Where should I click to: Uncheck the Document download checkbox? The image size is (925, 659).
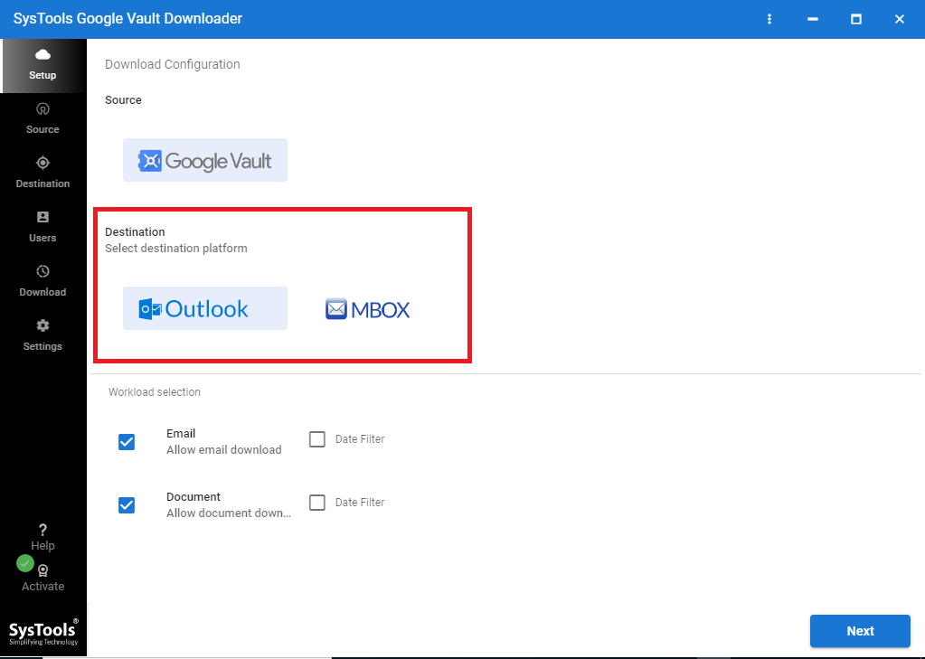click(127, 505)
